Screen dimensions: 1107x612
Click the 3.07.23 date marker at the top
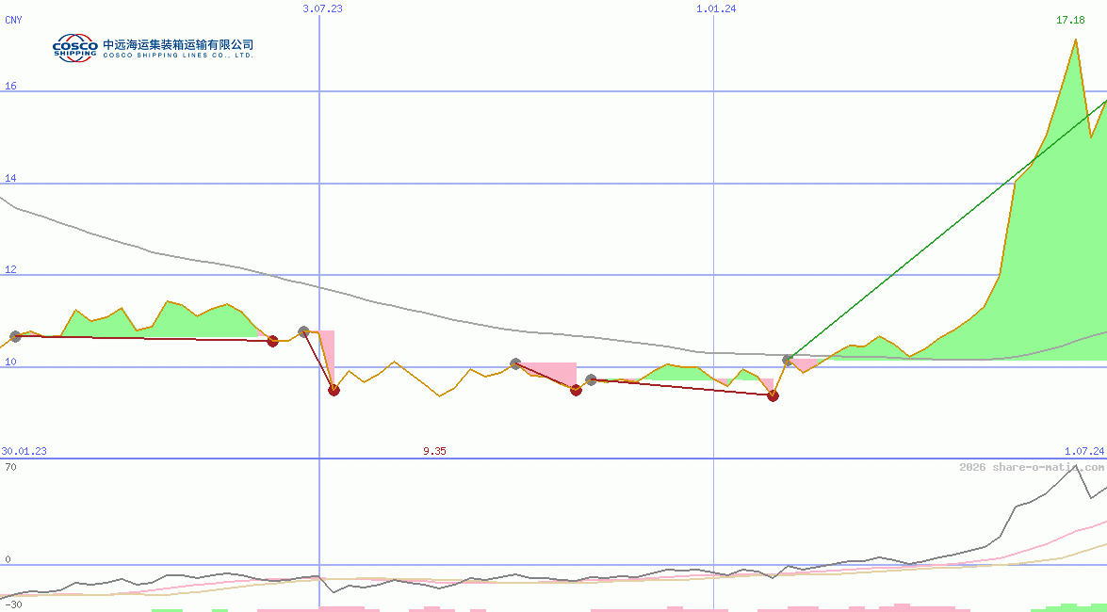click(x=321, y=8)
